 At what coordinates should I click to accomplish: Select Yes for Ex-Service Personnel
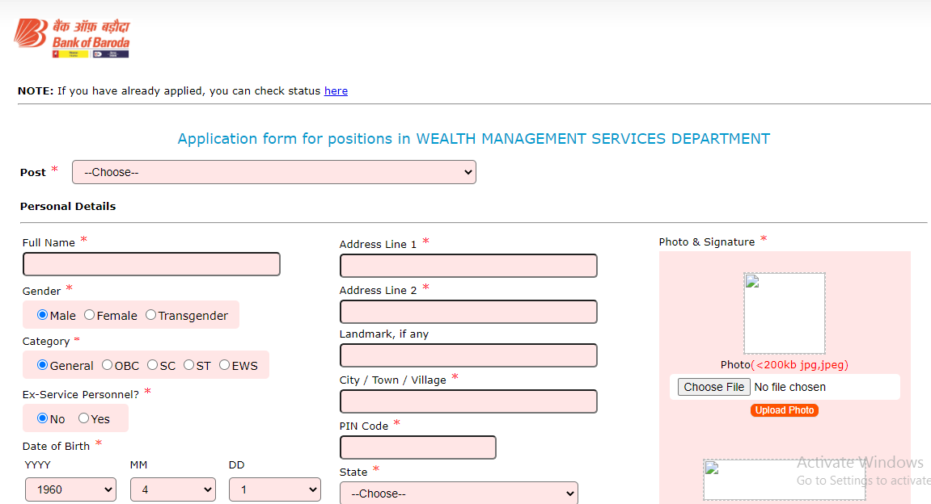click(84, 418)
